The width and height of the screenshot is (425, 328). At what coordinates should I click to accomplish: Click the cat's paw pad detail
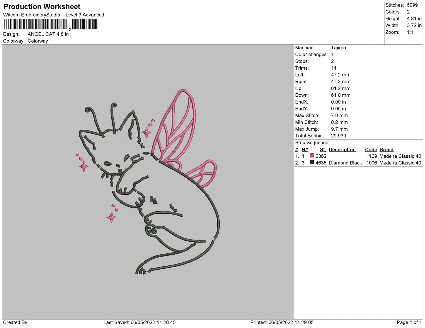(152, 230)
